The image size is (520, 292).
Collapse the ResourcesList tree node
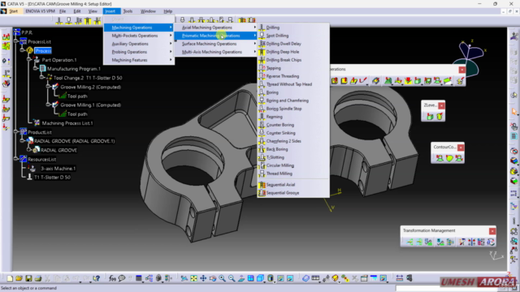tap(16, 159)
